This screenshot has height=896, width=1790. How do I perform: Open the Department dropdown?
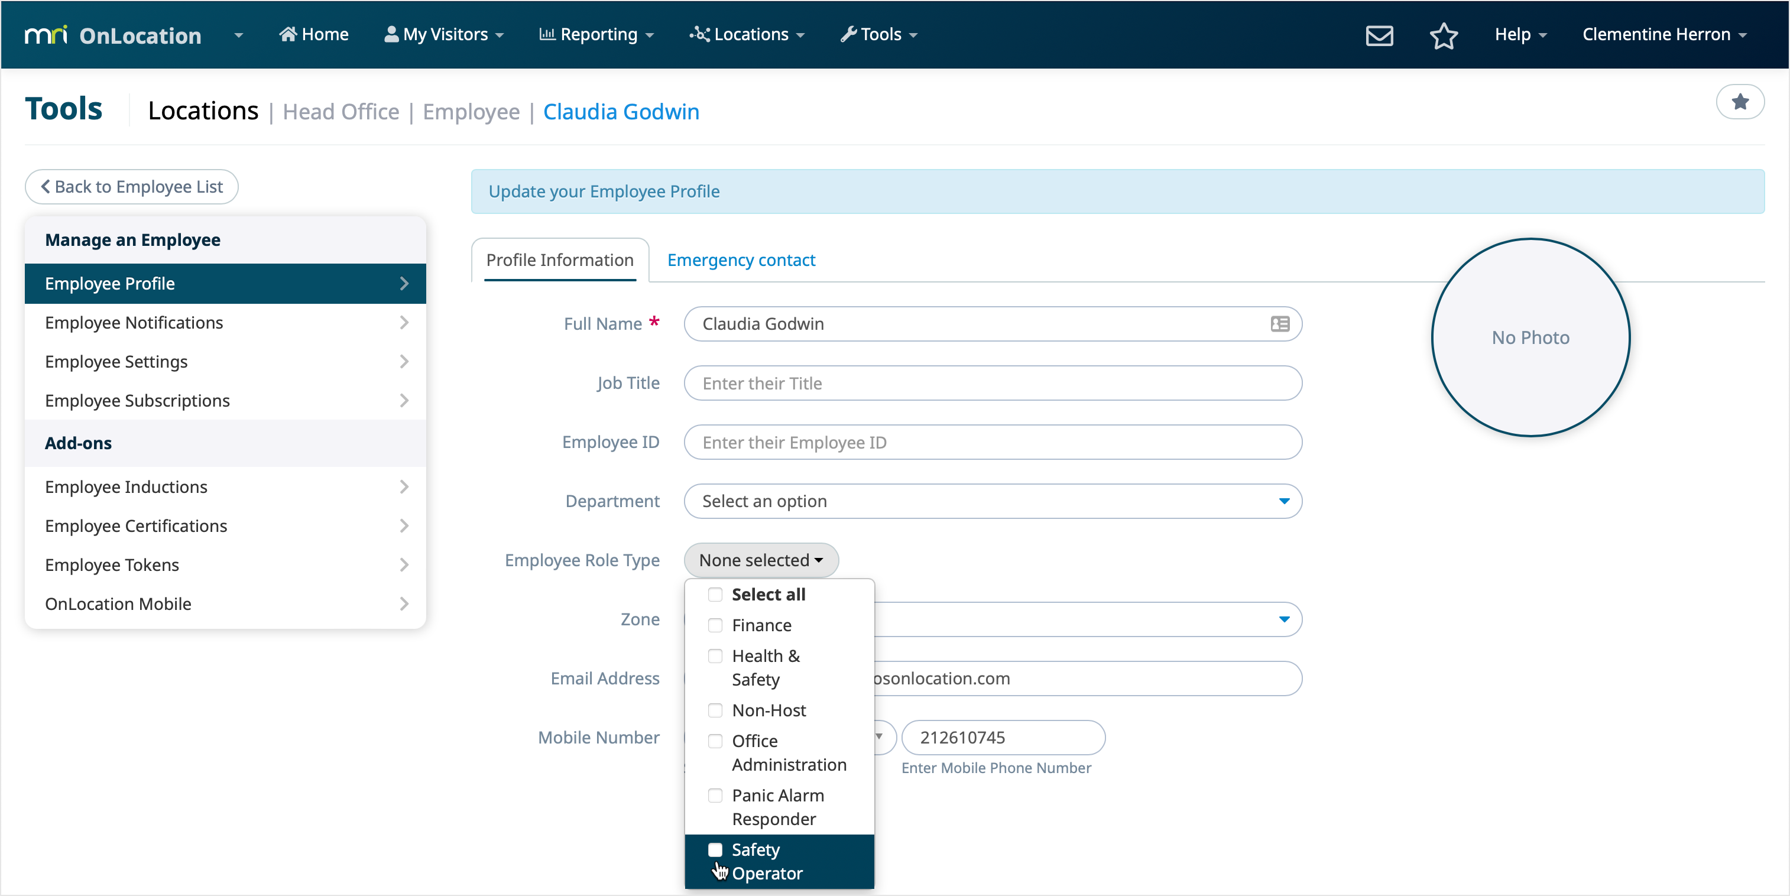[991, 501]
